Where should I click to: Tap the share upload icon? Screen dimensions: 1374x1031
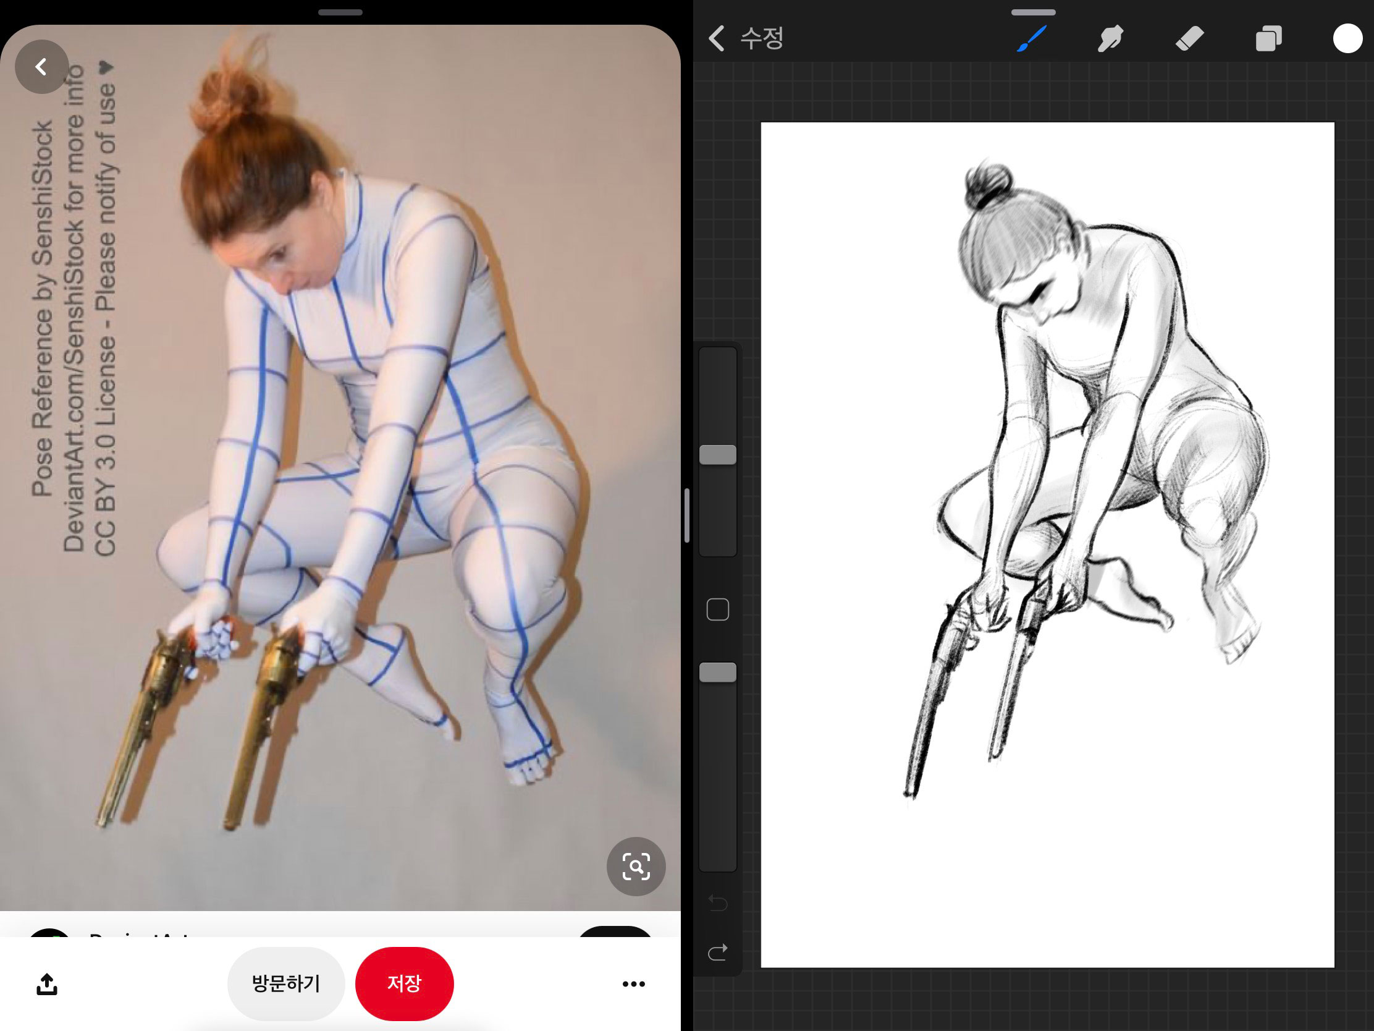[x=47, y=984]
